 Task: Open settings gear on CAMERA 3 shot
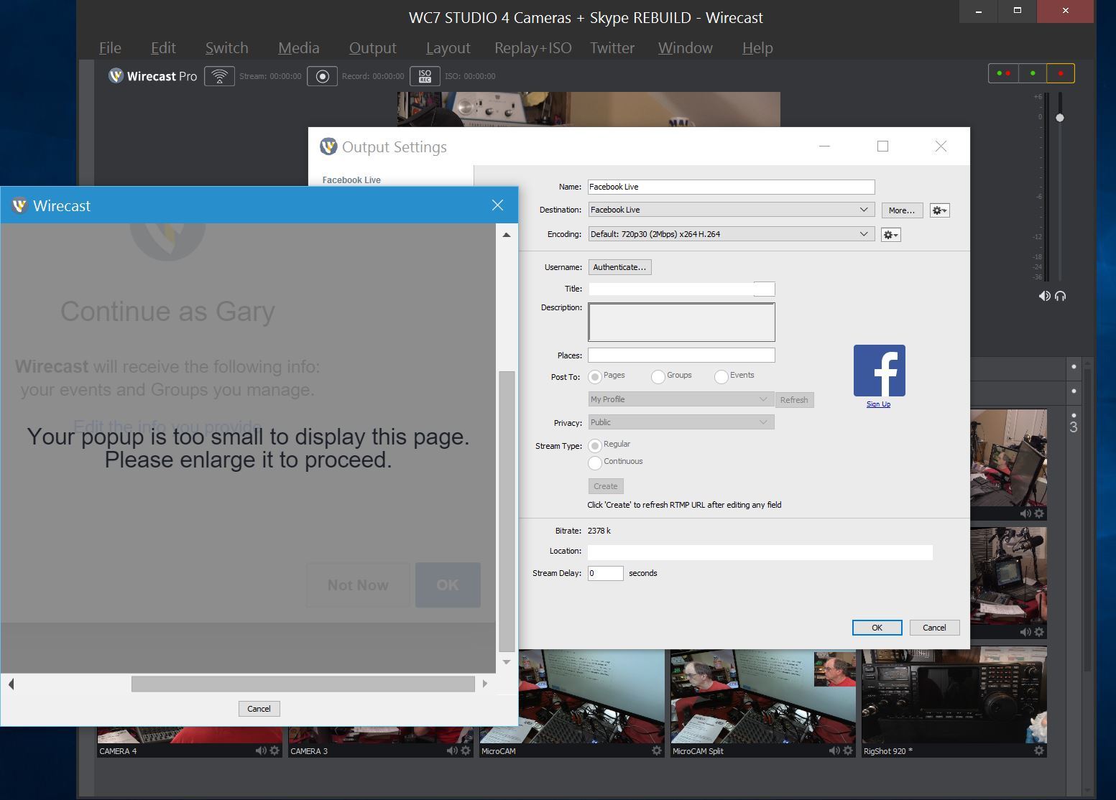tap(466, 751)
